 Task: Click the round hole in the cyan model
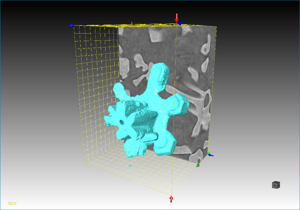click(x=121, y=122)
